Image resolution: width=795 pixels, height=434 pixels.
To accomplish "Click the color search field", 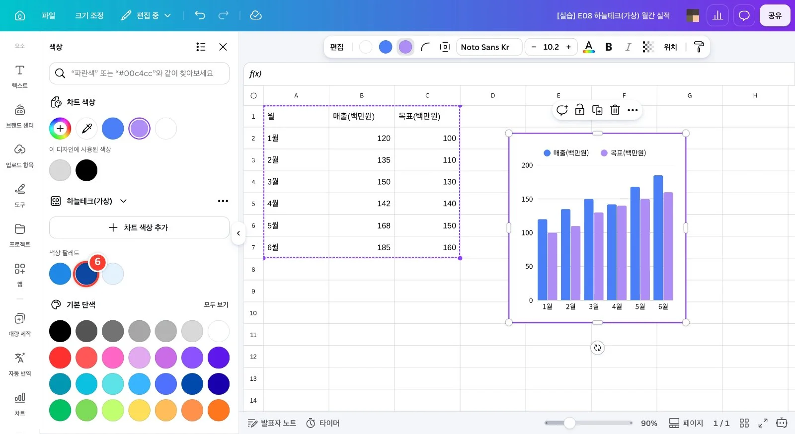I will click(x=139, y=73).
